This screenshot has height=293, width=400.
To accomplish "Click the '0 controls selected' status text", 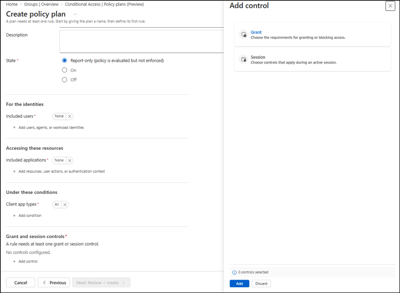I will point(253,272).
